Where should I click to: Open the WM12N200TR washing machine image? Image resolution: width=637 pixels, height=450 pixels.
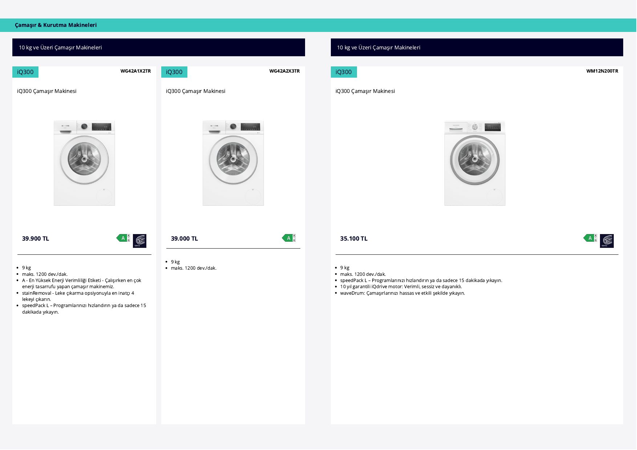[x=475, y=163]
